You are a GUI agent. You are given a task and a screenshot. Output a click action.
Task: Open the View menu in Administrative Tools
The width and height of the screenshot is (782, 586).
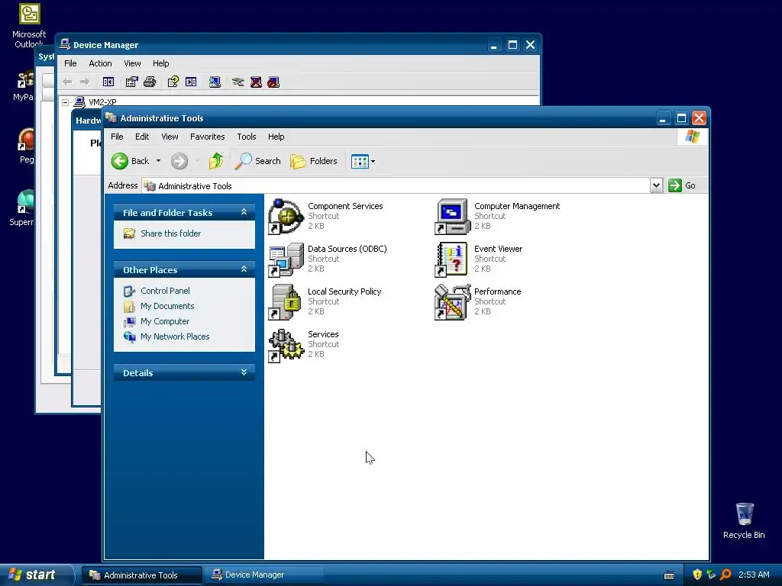point(170,137)
